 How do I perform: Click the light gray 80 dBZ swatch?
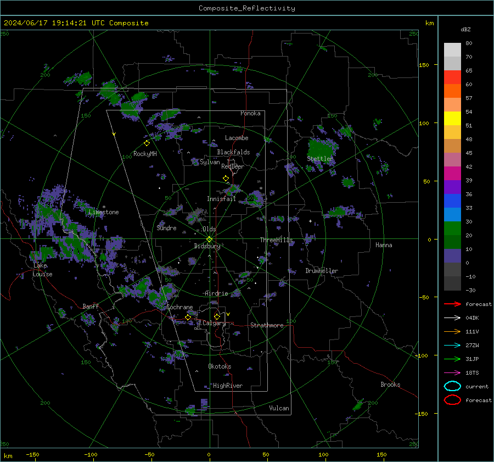tap(452, 49)
